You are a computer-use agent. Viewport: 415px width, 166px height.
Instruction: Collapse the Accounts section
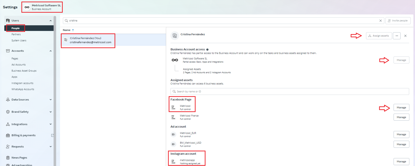[x=51, y=51]
